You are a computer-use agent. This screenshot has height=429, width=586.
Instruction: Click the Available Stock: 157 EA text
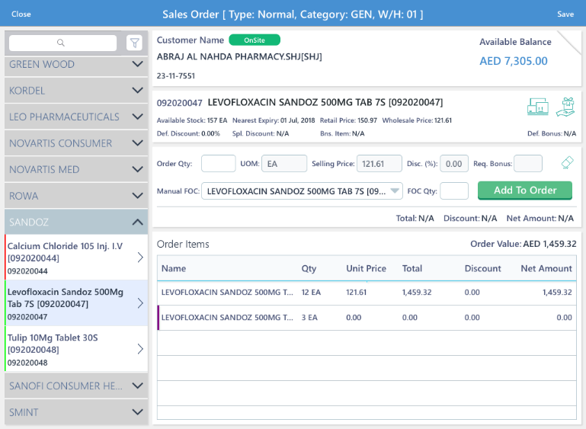pos(192,120)
